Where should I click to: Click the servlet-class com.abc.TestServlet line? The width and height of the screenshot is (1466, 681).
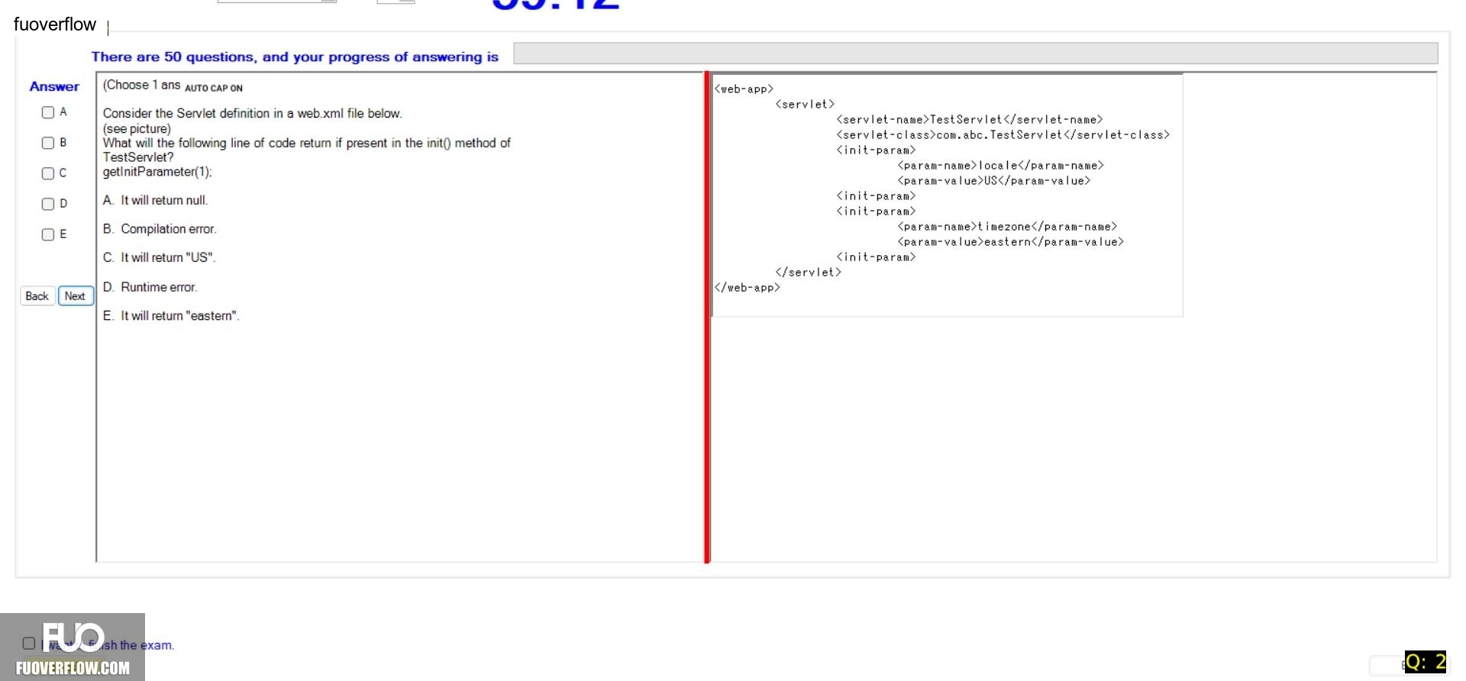tap(1003, 135)
